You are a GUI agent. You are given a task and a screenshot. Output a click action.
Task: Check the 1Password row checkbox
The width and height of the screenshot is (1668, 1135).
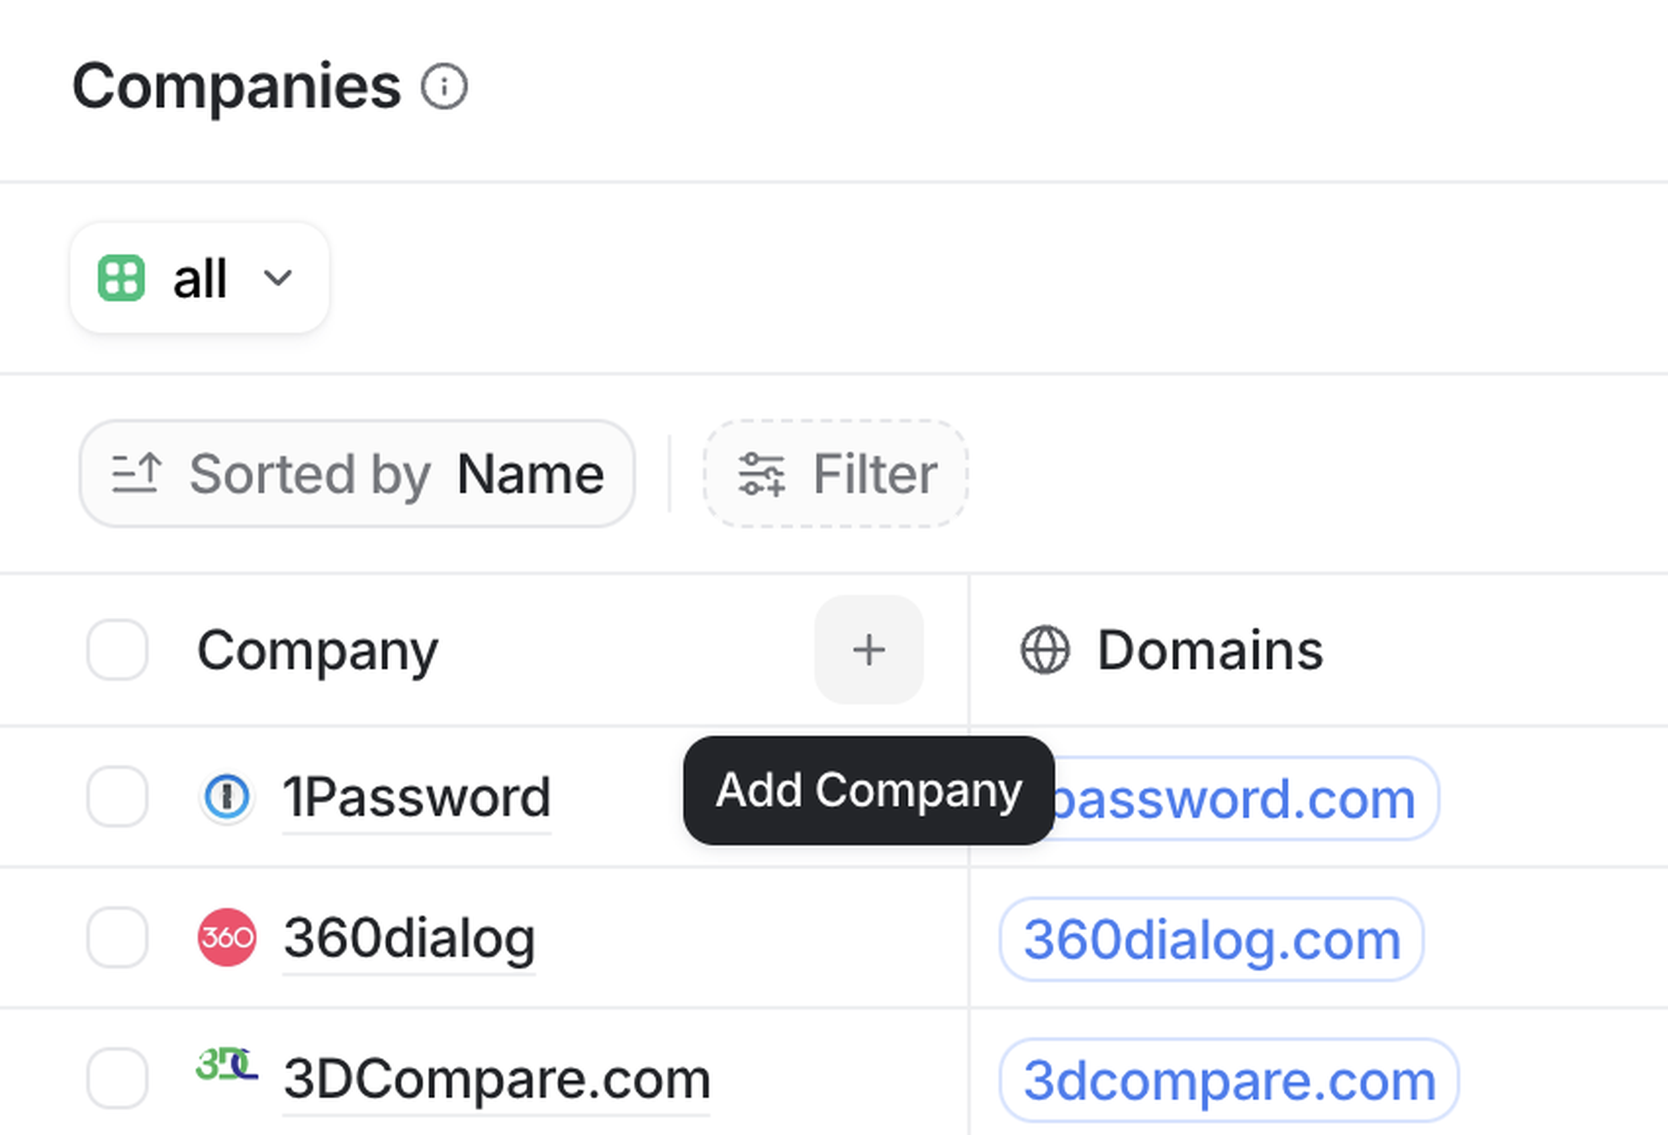click(x=118, y=797)
